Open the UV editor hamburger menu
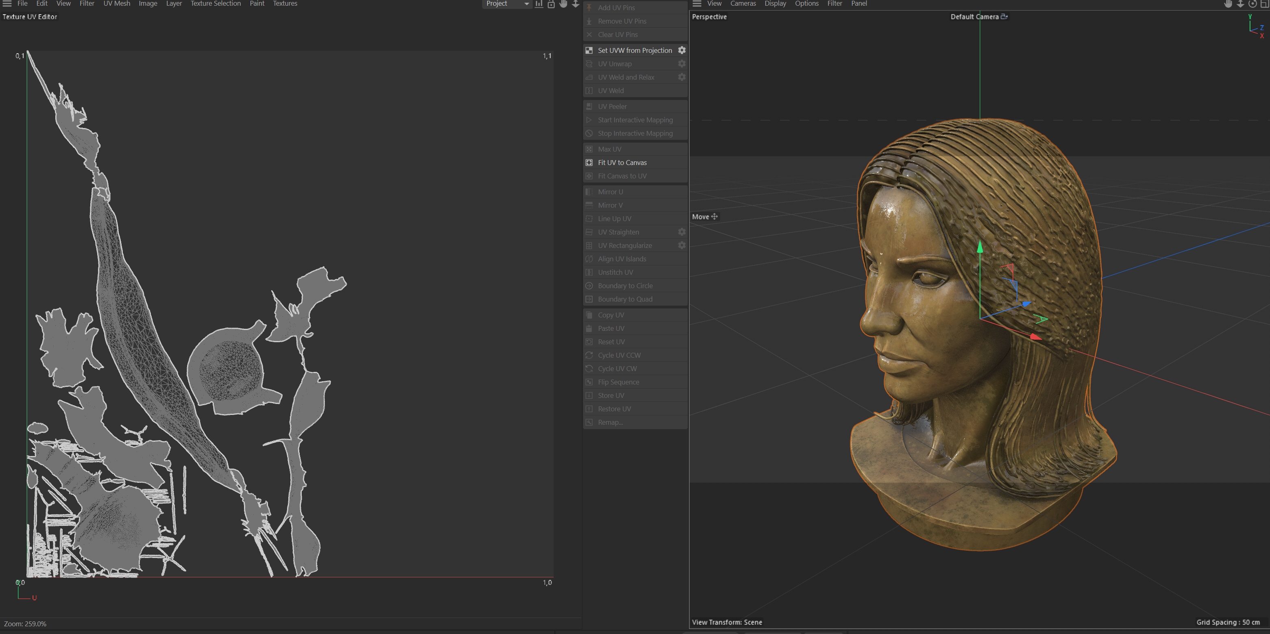The height and width of the screenshot is (634, 1270). (x=7, y=3)
